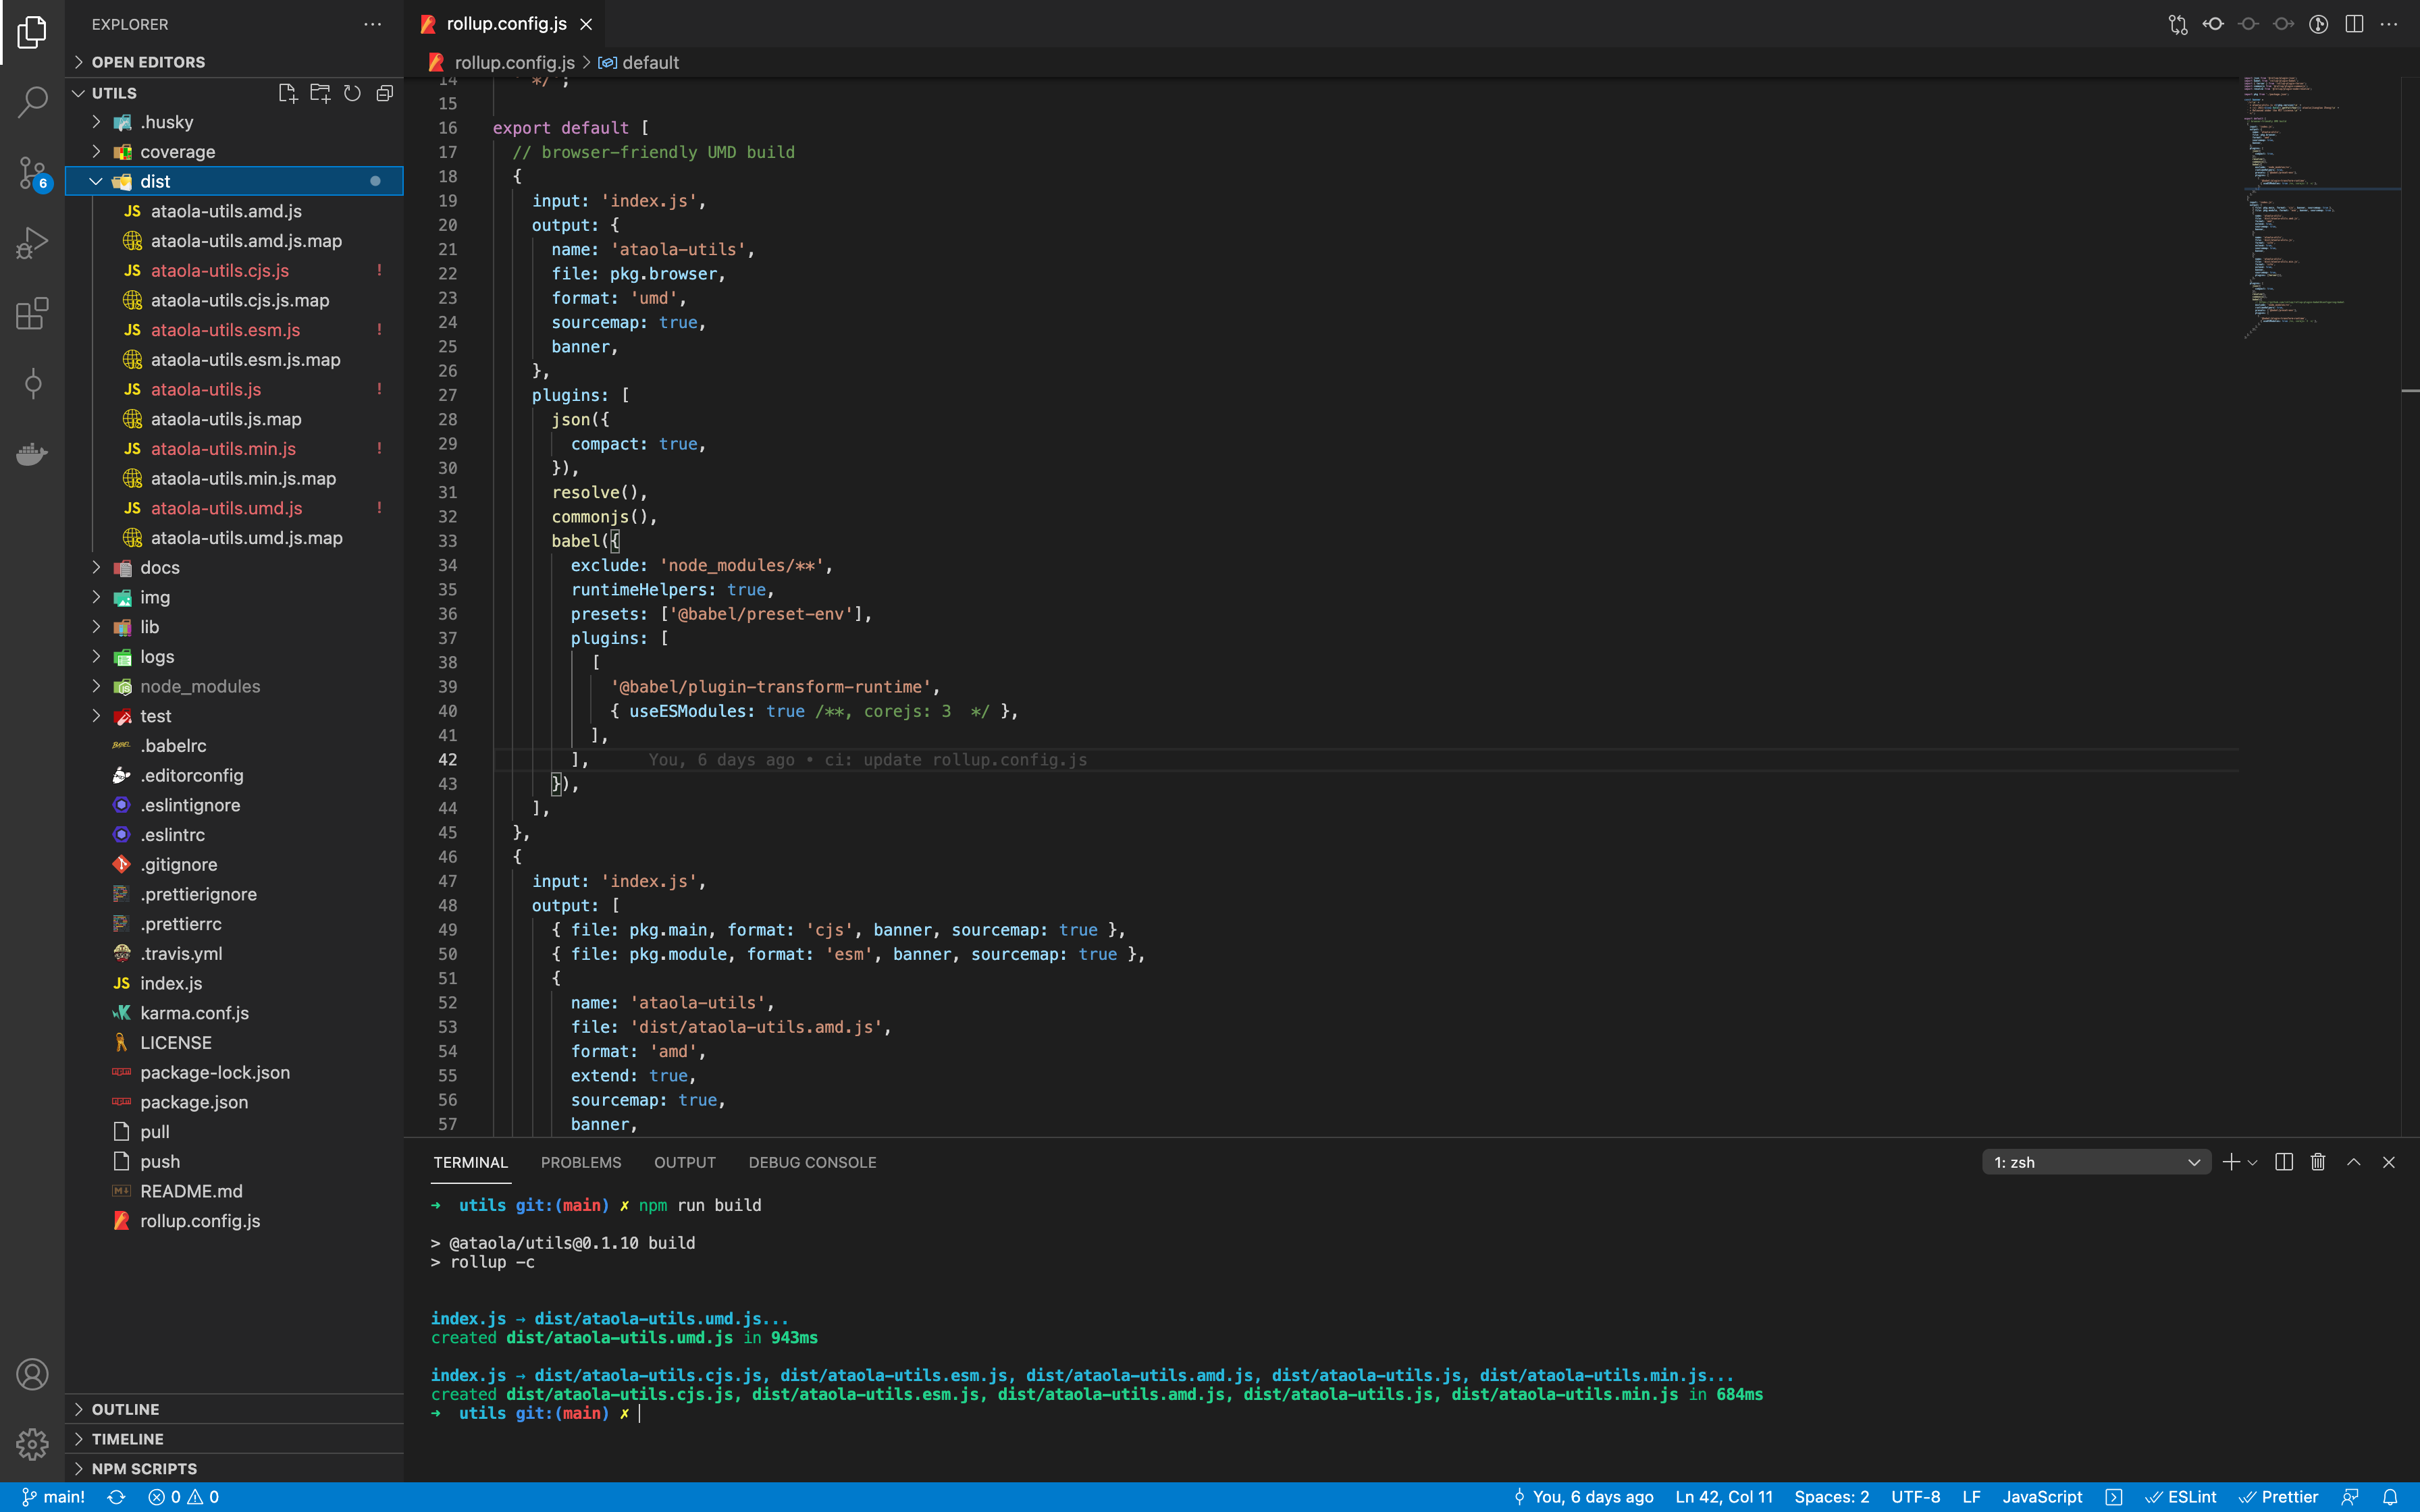Create a new terminal with plus icon

point(2230,1162)
